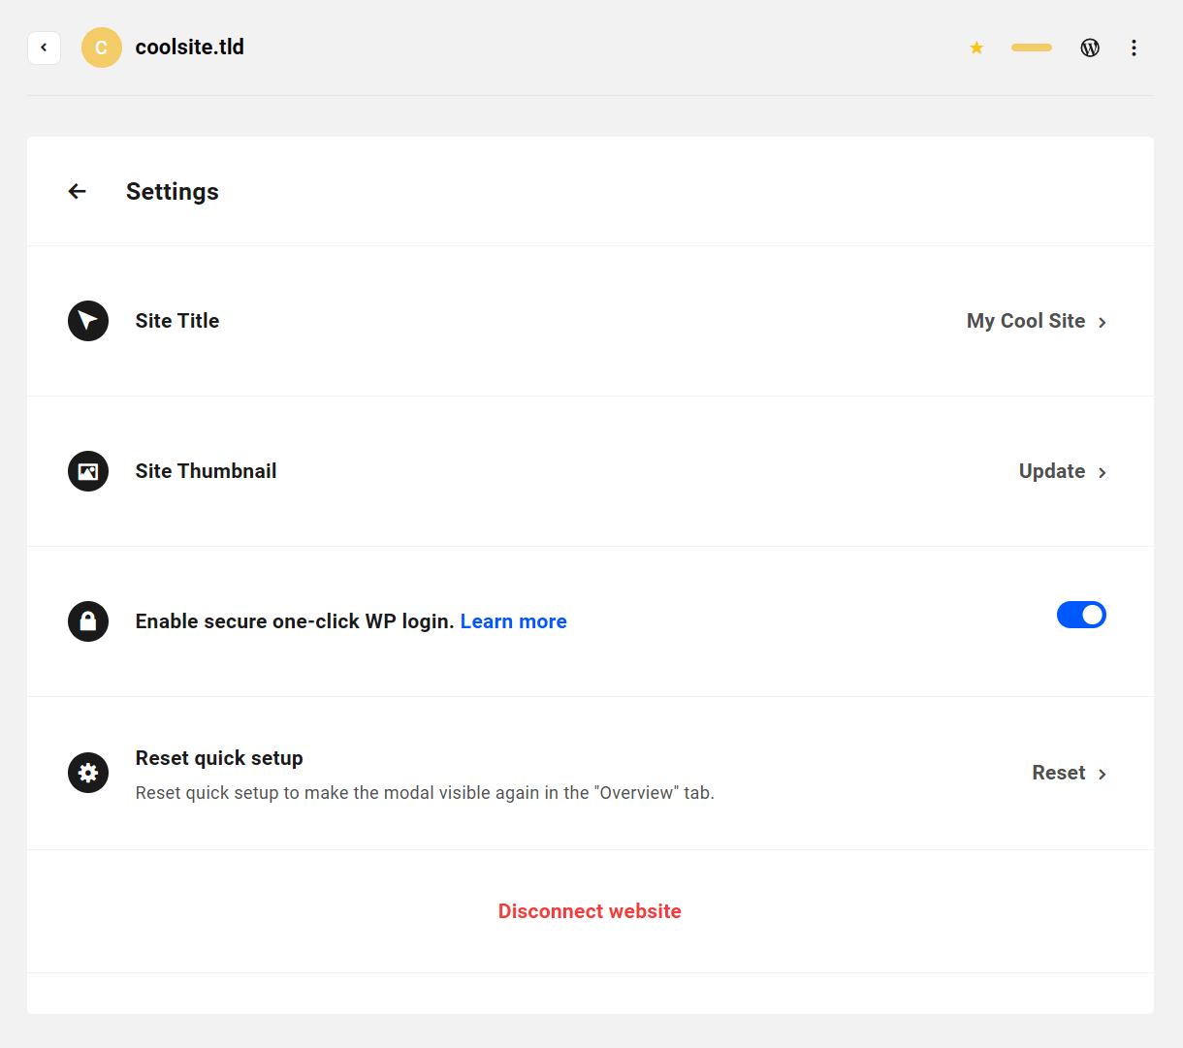Expand the chevron next to Reset
Screen dimensions: 1183x1048
1103,774
